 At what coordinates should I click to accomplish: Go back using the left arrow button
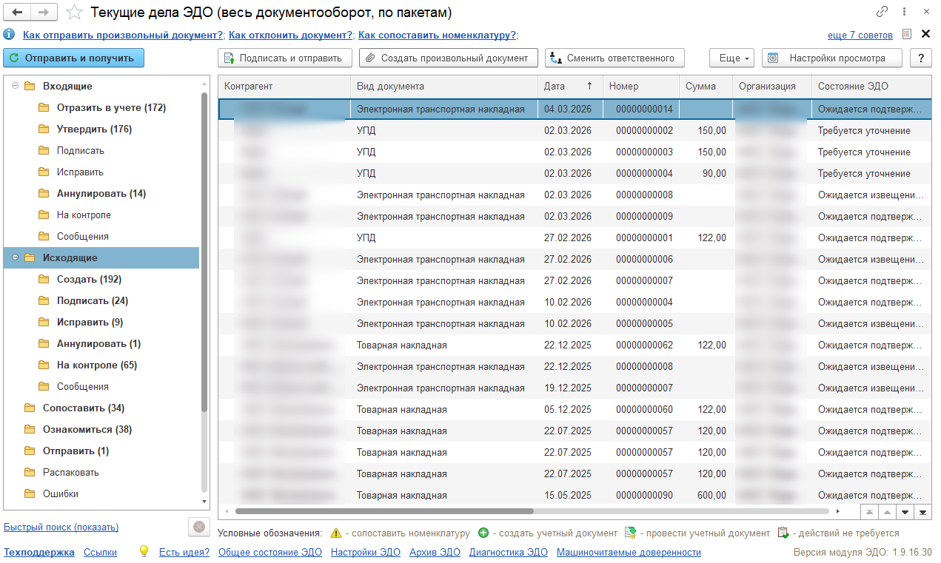point(18,13)
